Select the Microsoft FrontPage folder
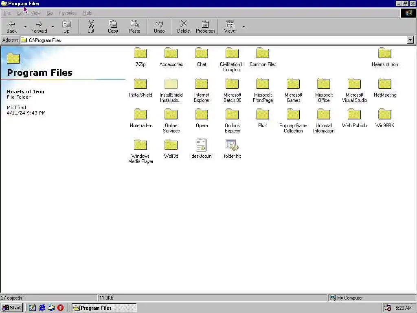This screenshot has height=313, width=417. (263, 90)
